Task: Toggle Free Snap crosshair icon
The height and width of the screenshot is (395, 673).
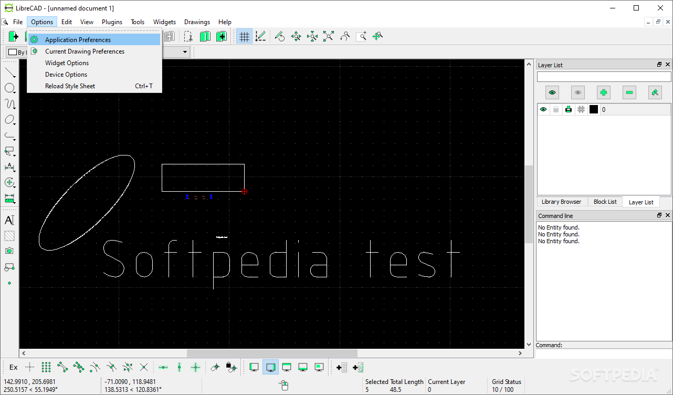Action: (x=30, y=367)
